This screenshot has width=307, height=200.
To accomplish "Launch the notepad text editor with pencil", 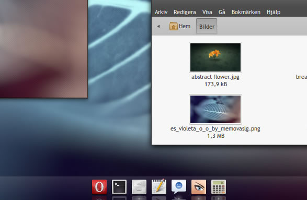I will tap(159, 186).
